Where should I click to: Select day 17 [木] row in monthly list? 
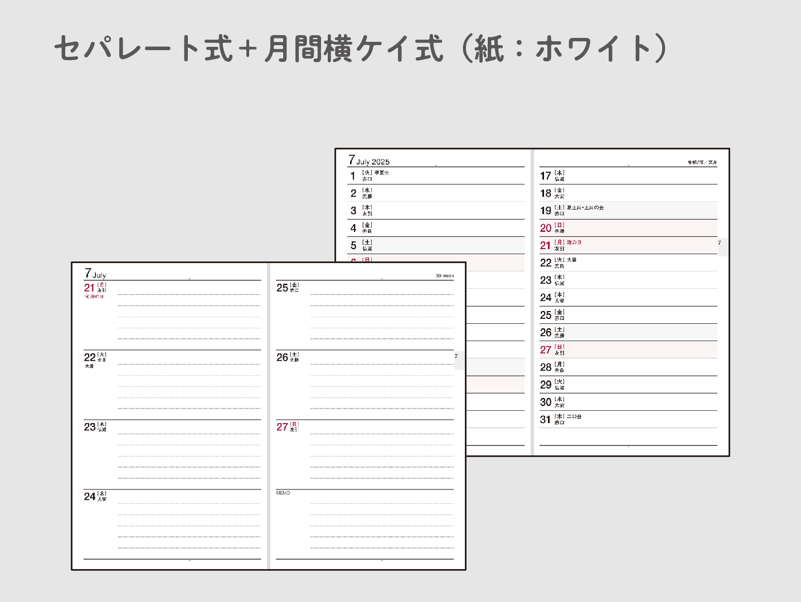click(628, 176)
